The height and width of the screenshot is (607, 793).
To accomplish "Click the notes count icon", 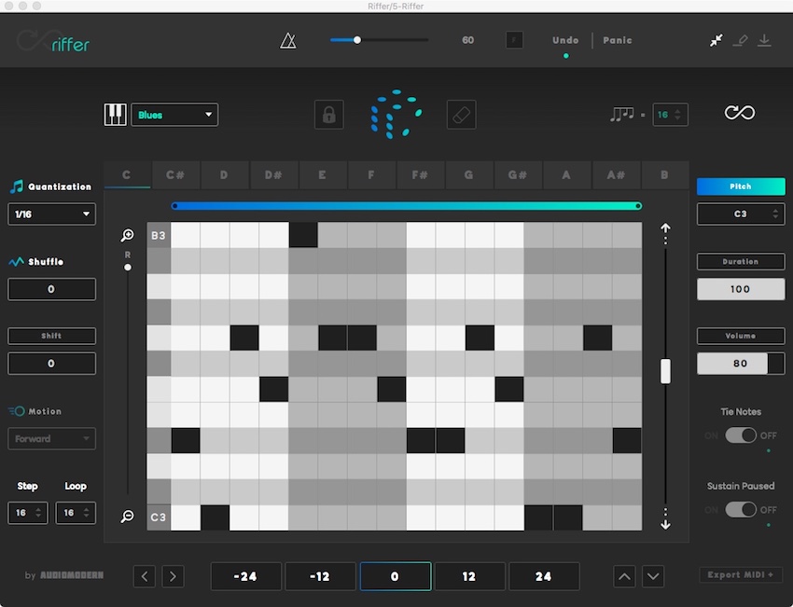I will coord(621,115).
